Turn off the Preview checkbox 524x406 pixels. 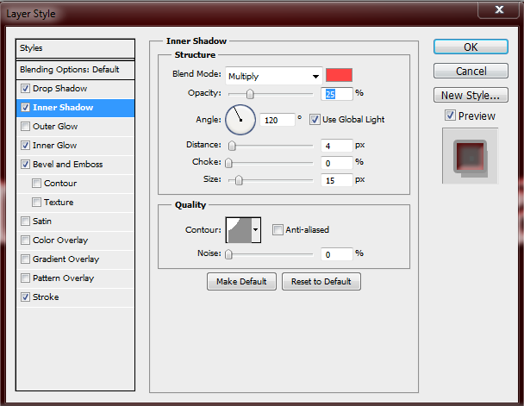pos(450,116)
